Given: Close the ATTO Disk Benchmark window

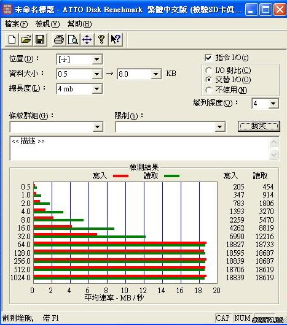Looking at the screenshot, I should 280,10.
